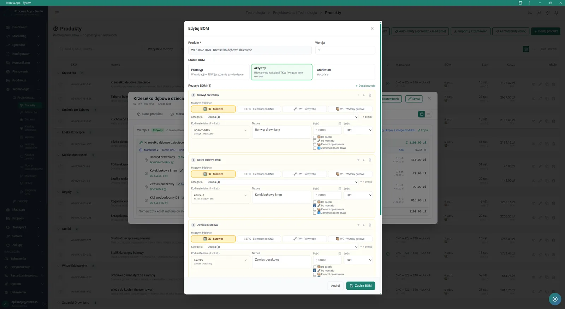
Task: Check Zamiennik (poza TKW) for Uchwyt drewniany
Action: click(x=315, y=148)
